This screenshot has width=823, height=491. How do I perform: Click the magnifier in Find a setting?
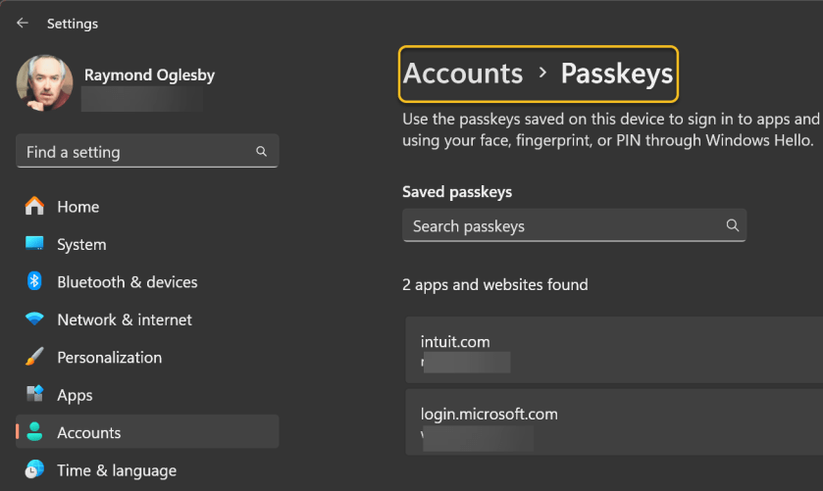(261, 152)
